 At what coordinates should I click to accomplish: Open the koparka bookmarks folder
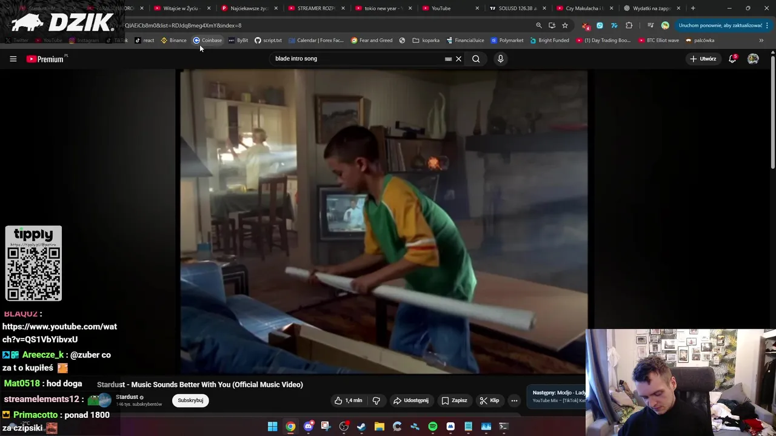click(x=426, y=41)
